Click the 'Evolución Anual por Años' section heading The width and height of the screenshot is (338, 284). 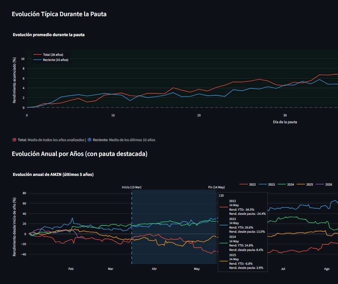coord(80,154)
